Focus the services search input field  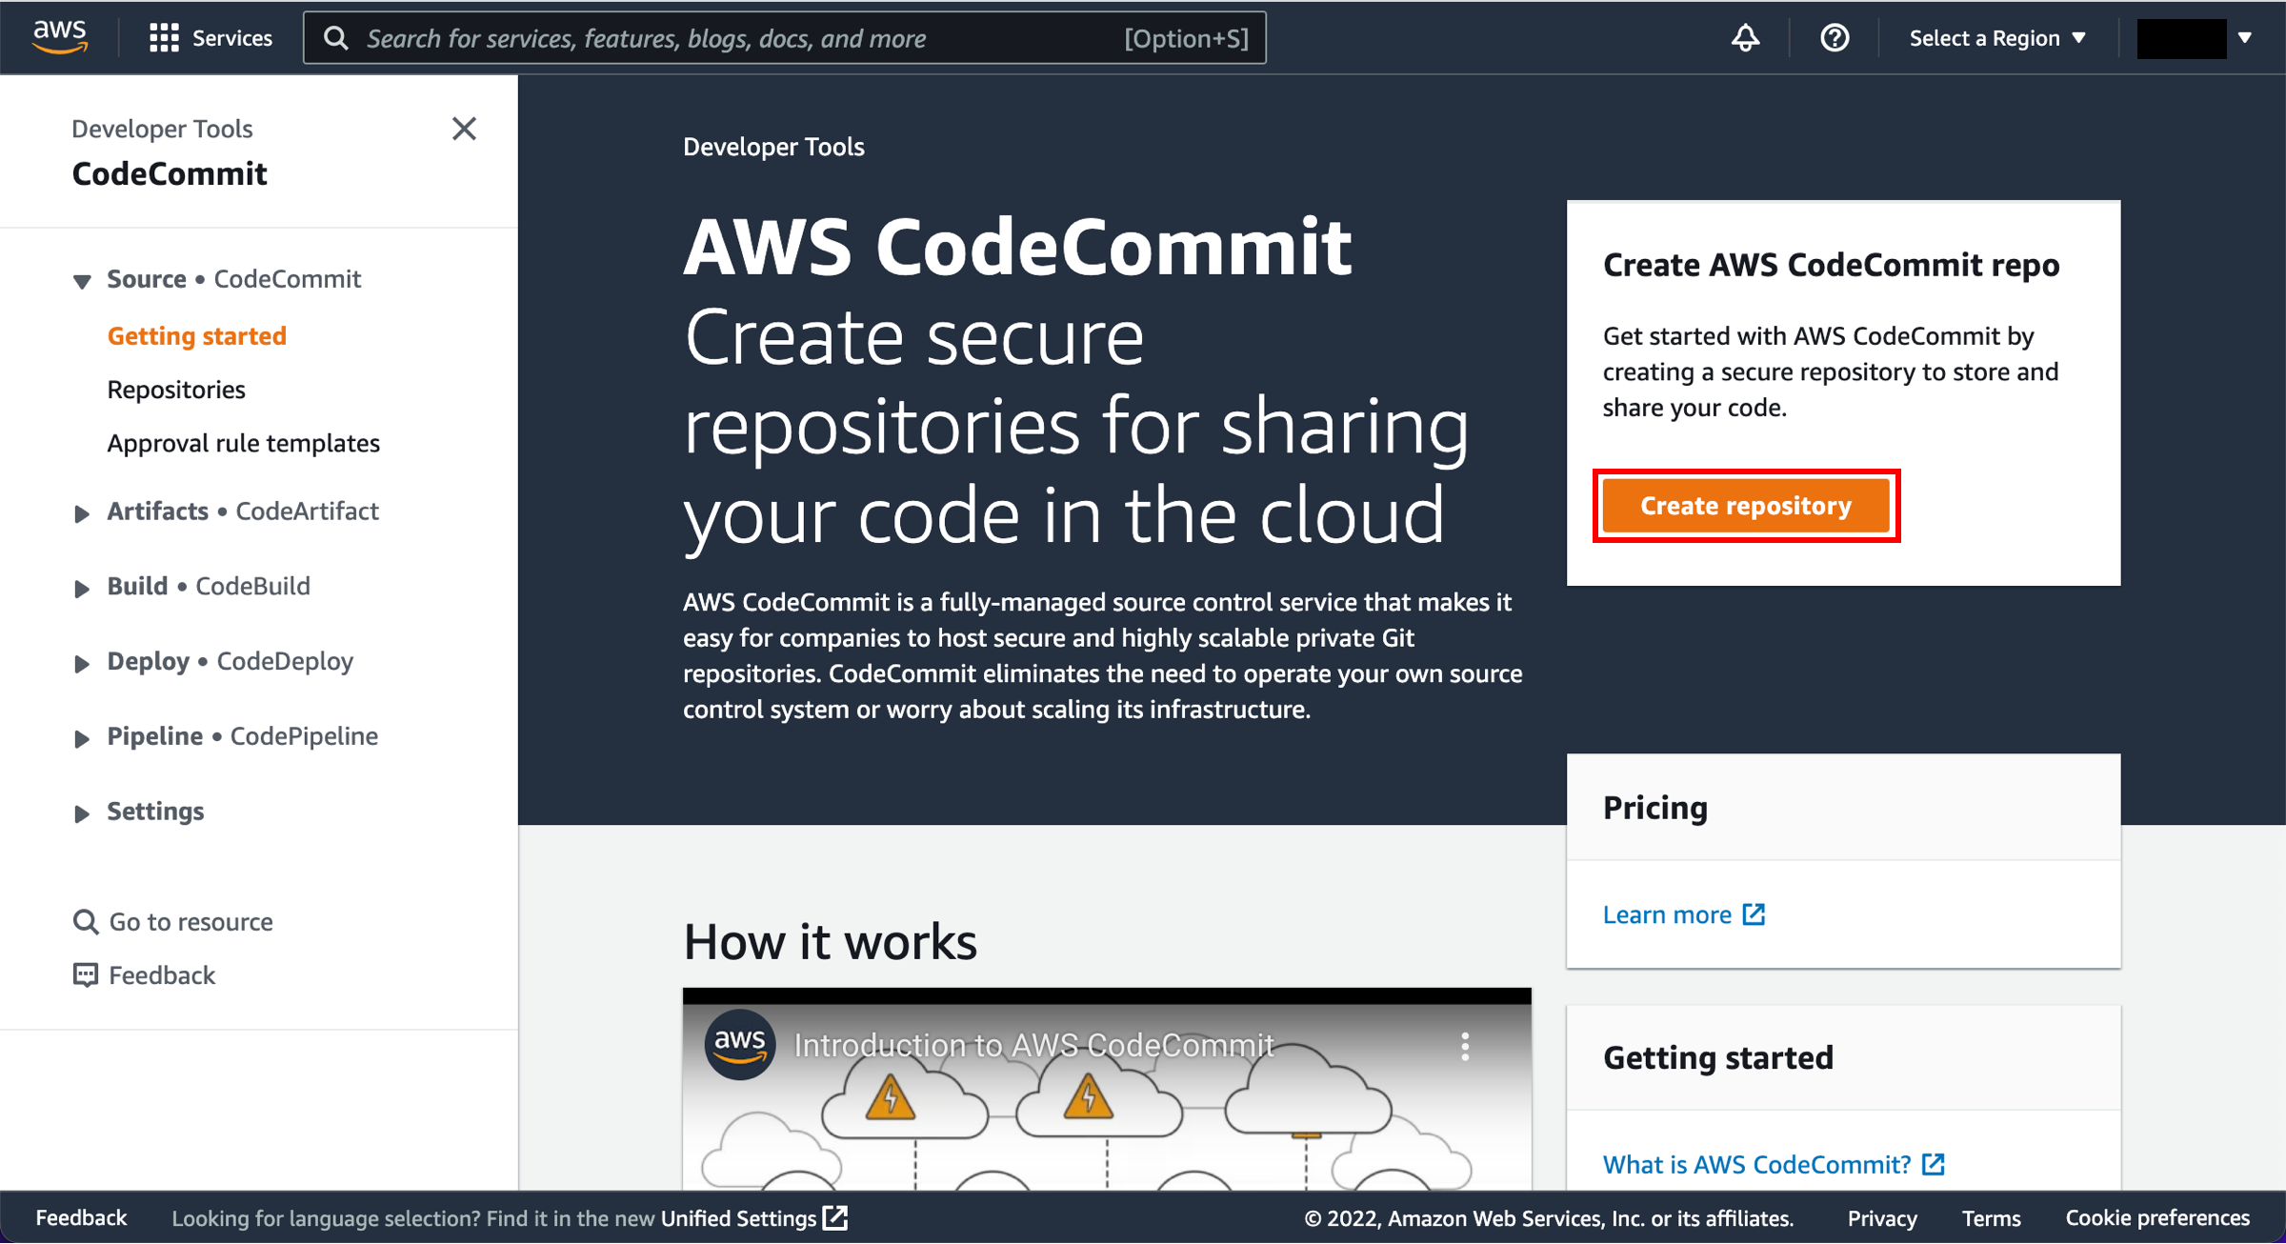(785, 38)
